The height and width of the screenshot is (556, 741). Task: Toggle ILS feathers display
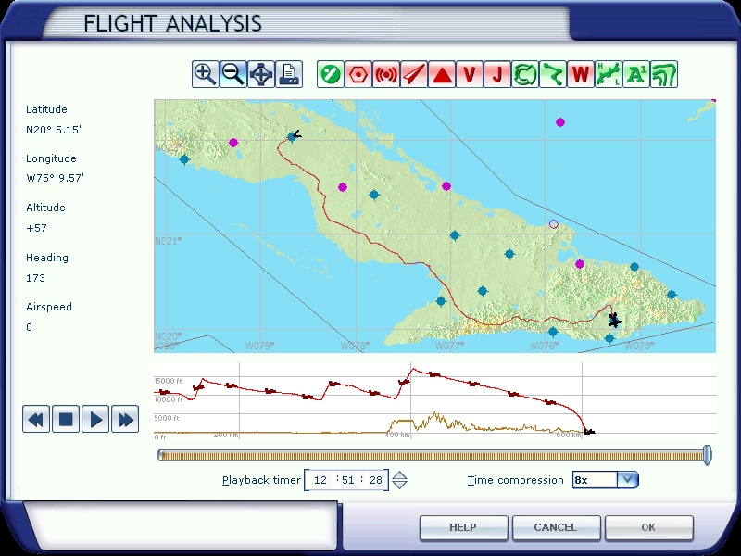pos(414,74)
